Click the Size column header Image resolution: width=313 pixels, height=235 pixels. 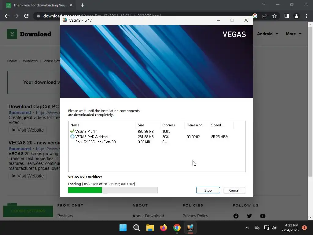pyautogui.click(x=148, y=125)
